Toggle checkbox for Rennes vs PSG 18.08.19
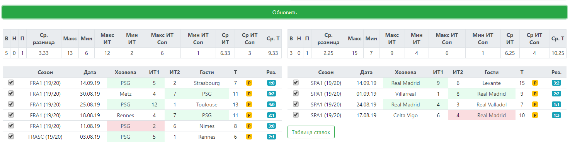Screen dimensions: 570x146 (x=11, y=115)
